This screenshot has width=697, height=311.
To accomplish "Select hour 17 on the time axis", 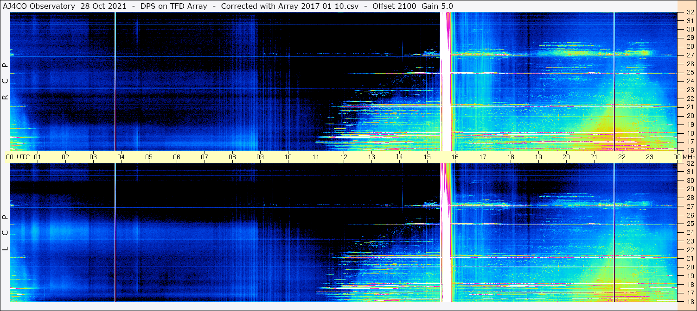I will pyautogui.click(x=483, y=157).
